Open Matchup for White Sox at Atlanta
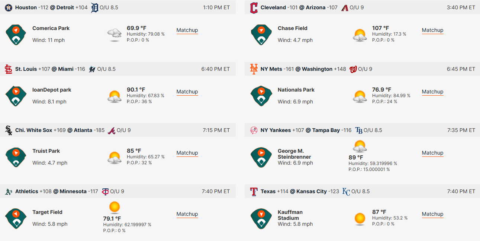Screen dimensions: 480x241 tap(187, 153)
